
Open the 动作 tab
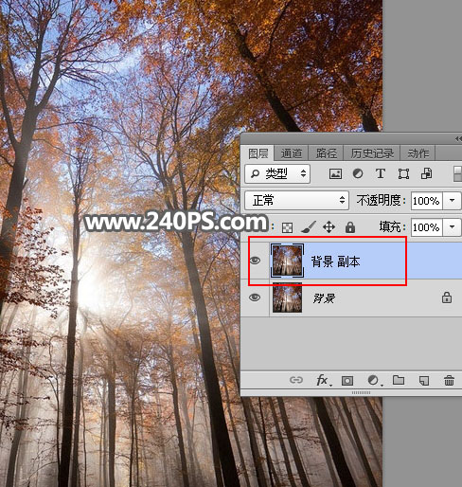[418, 153]
